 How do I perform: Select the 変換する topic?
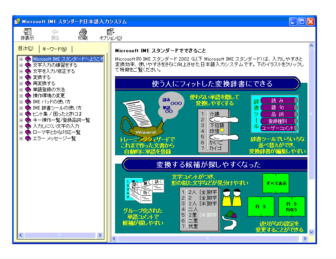42,77
